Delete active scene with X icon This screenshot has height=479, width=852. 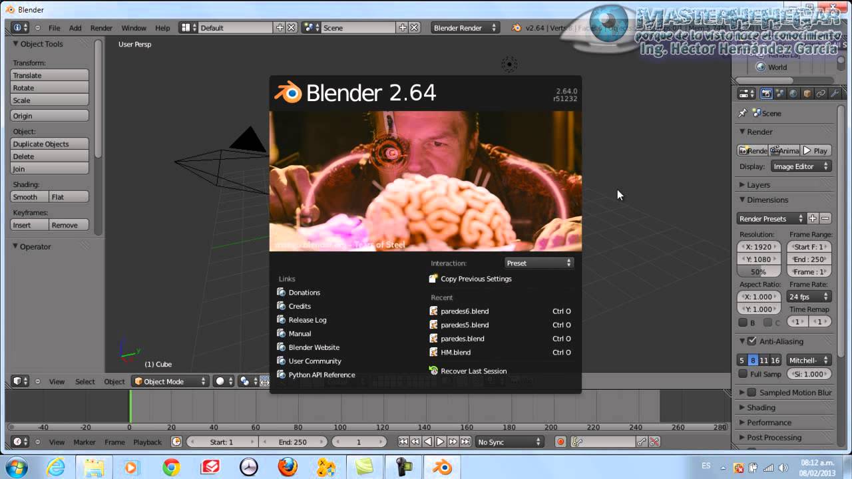click(414, 28)
